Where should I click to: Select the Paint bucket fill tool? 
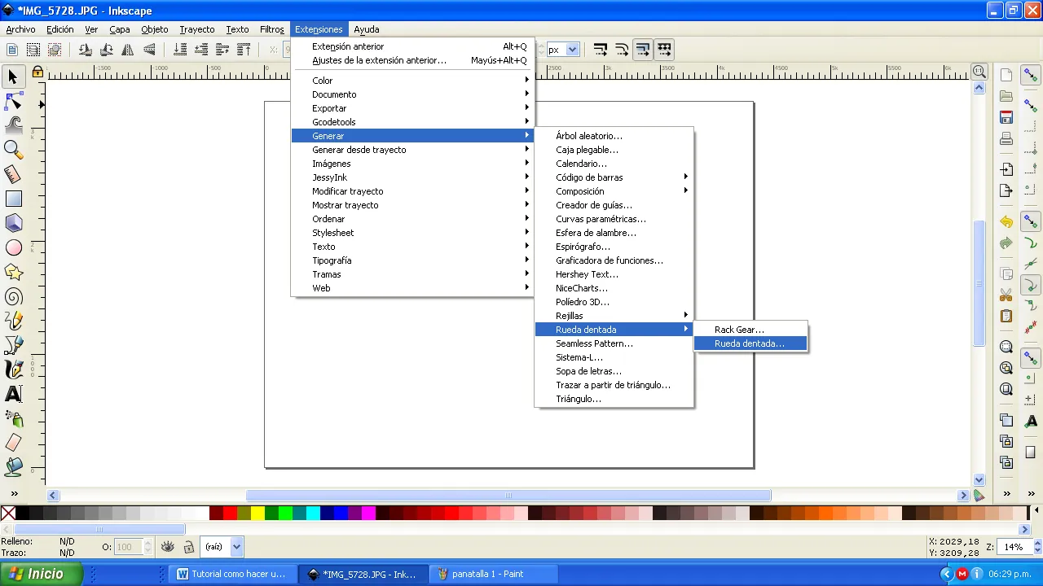pos(13,467)
